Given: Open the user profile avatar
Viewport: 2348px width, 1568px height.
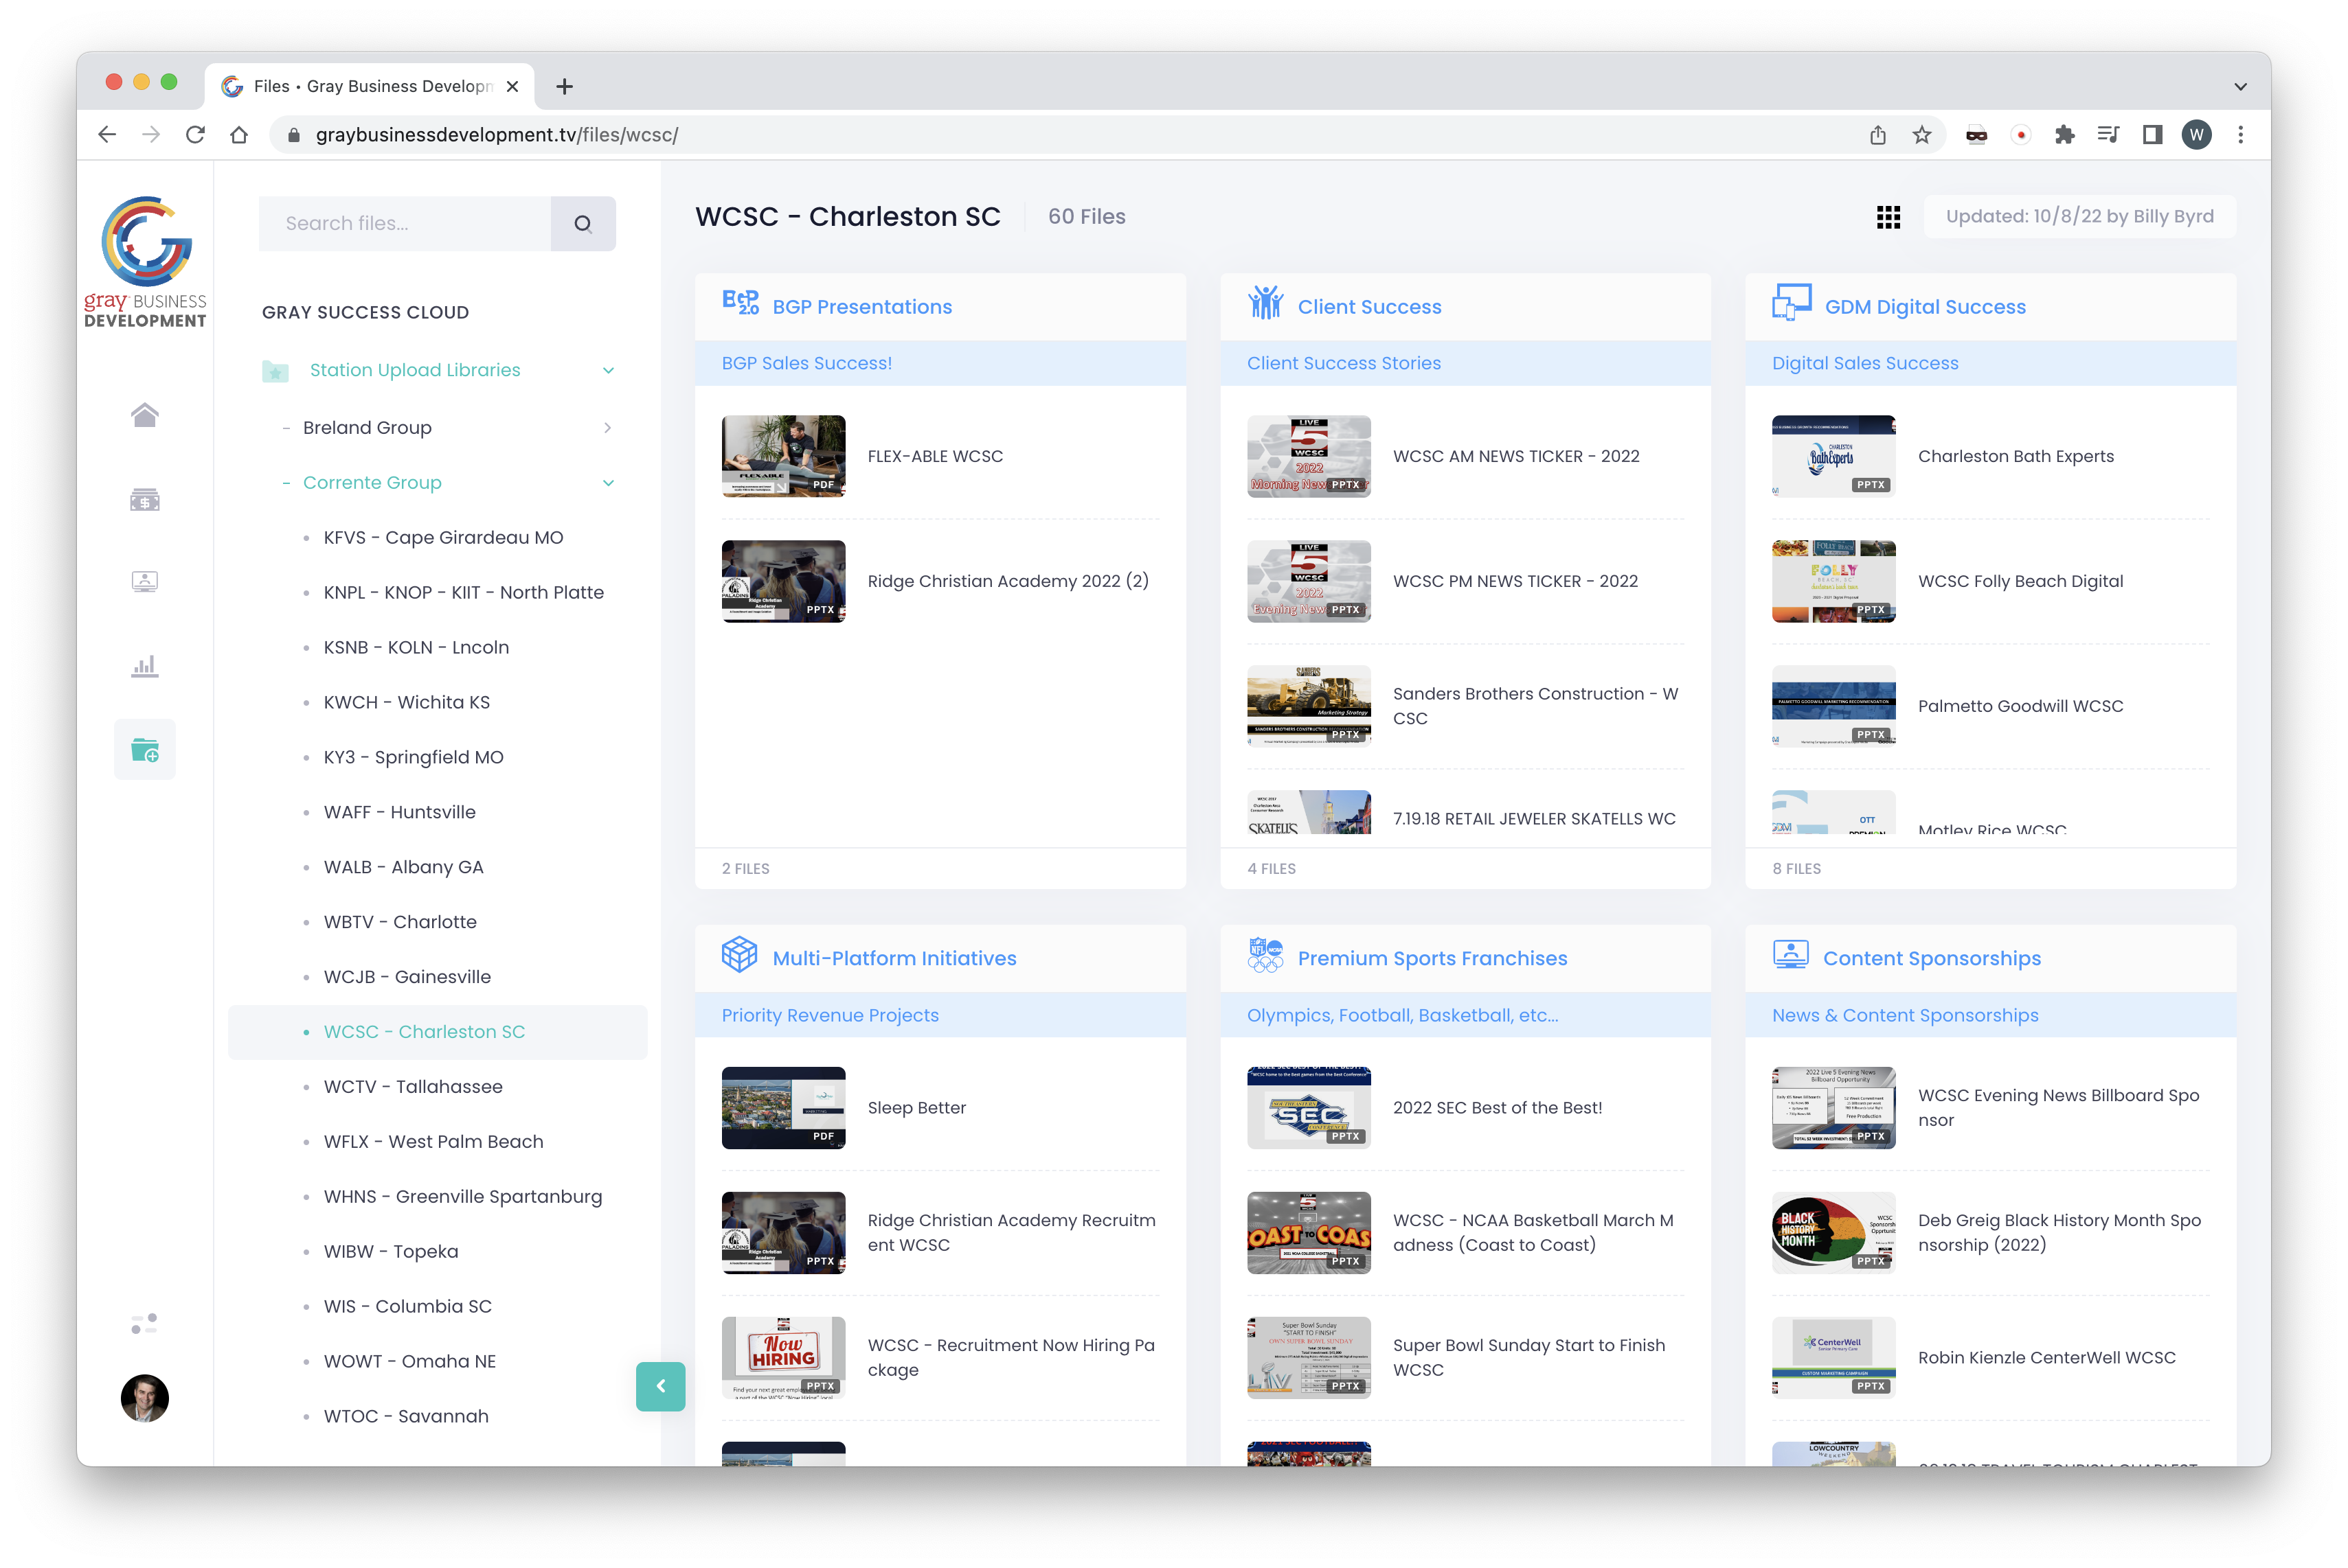Looking at the screenshot, I should [x=144, y=1398].
